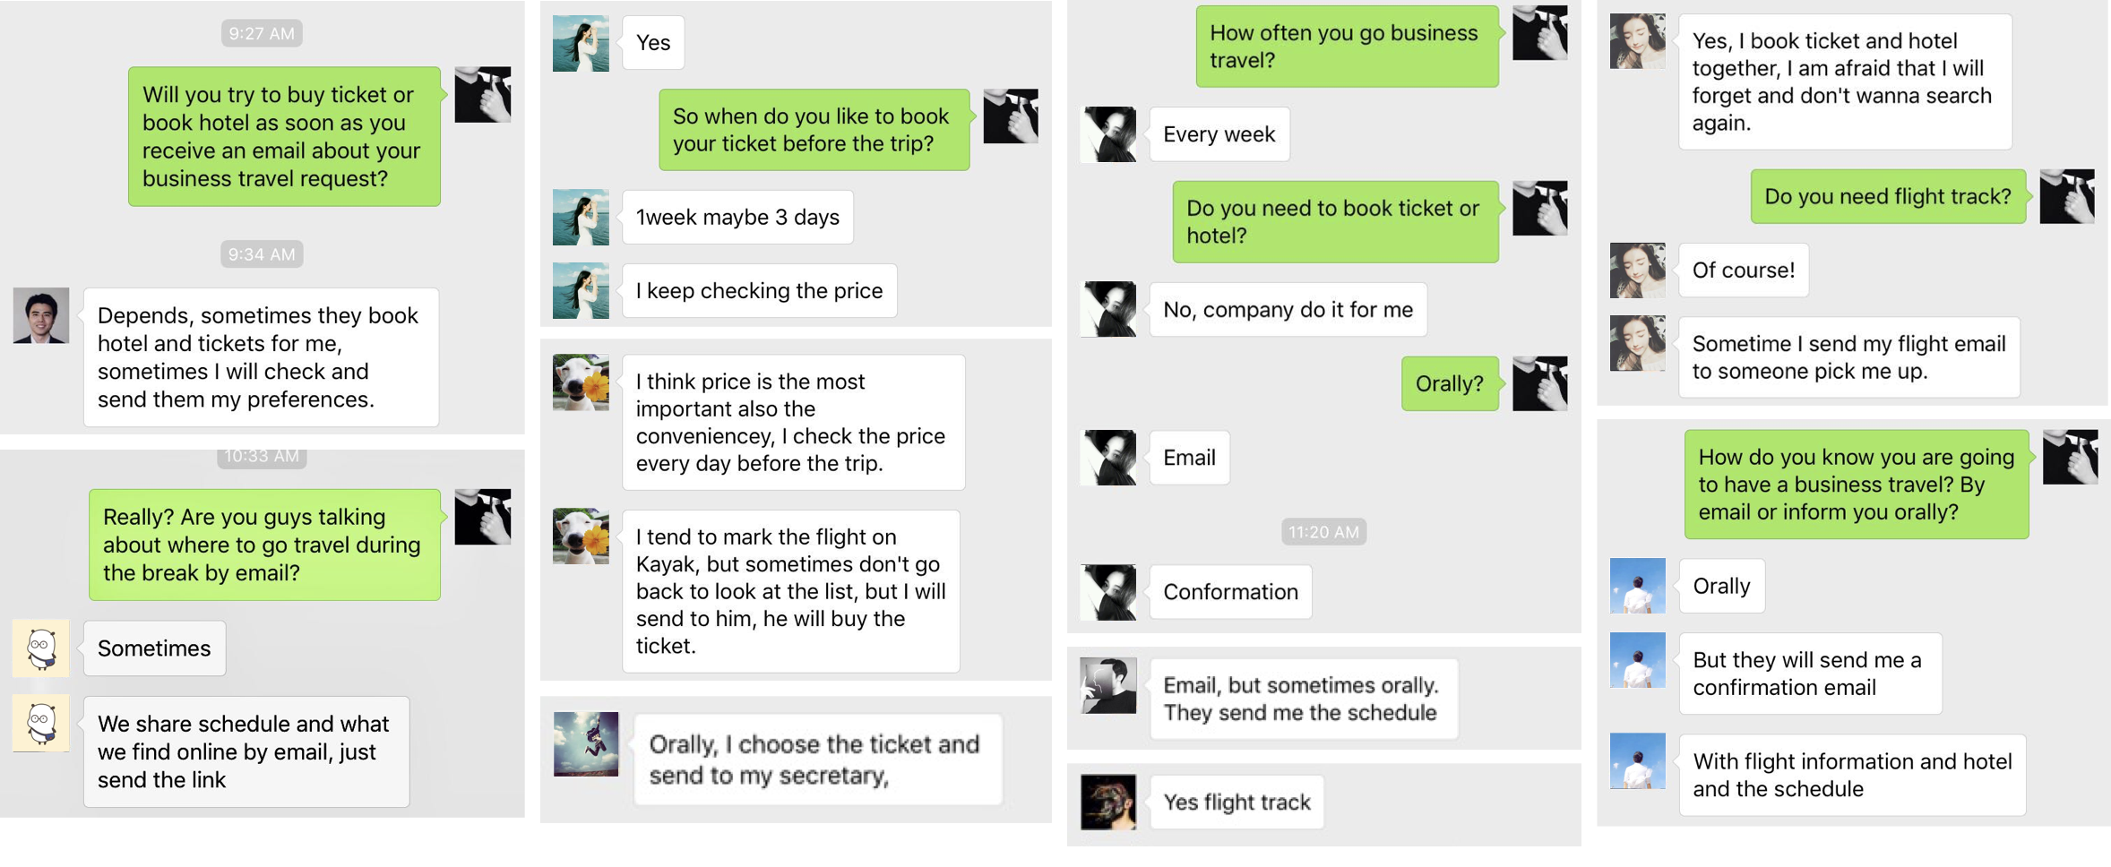
Task: Select the 'Conformation' message bubble
Action: 1230,592
